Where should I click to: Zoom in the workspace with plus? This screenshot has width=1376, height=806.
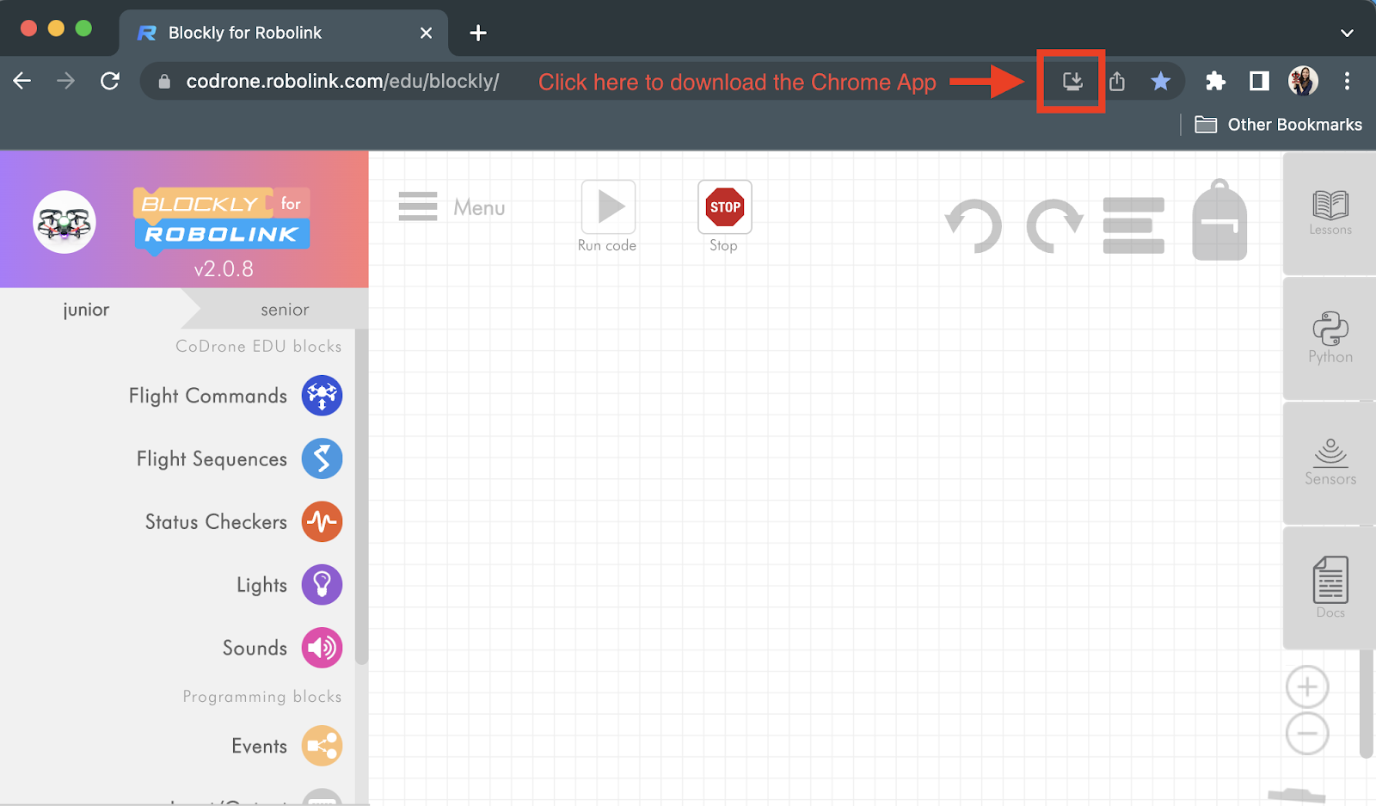point(1307,687)
